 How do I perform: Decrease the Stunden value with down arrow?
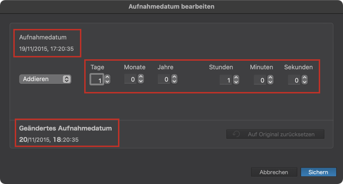236,82
